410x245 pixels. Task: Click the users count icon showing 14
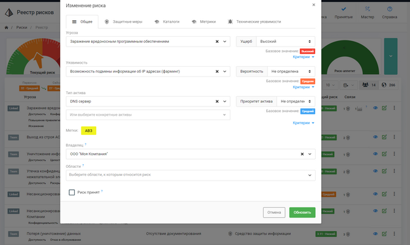tap(369, 85)
